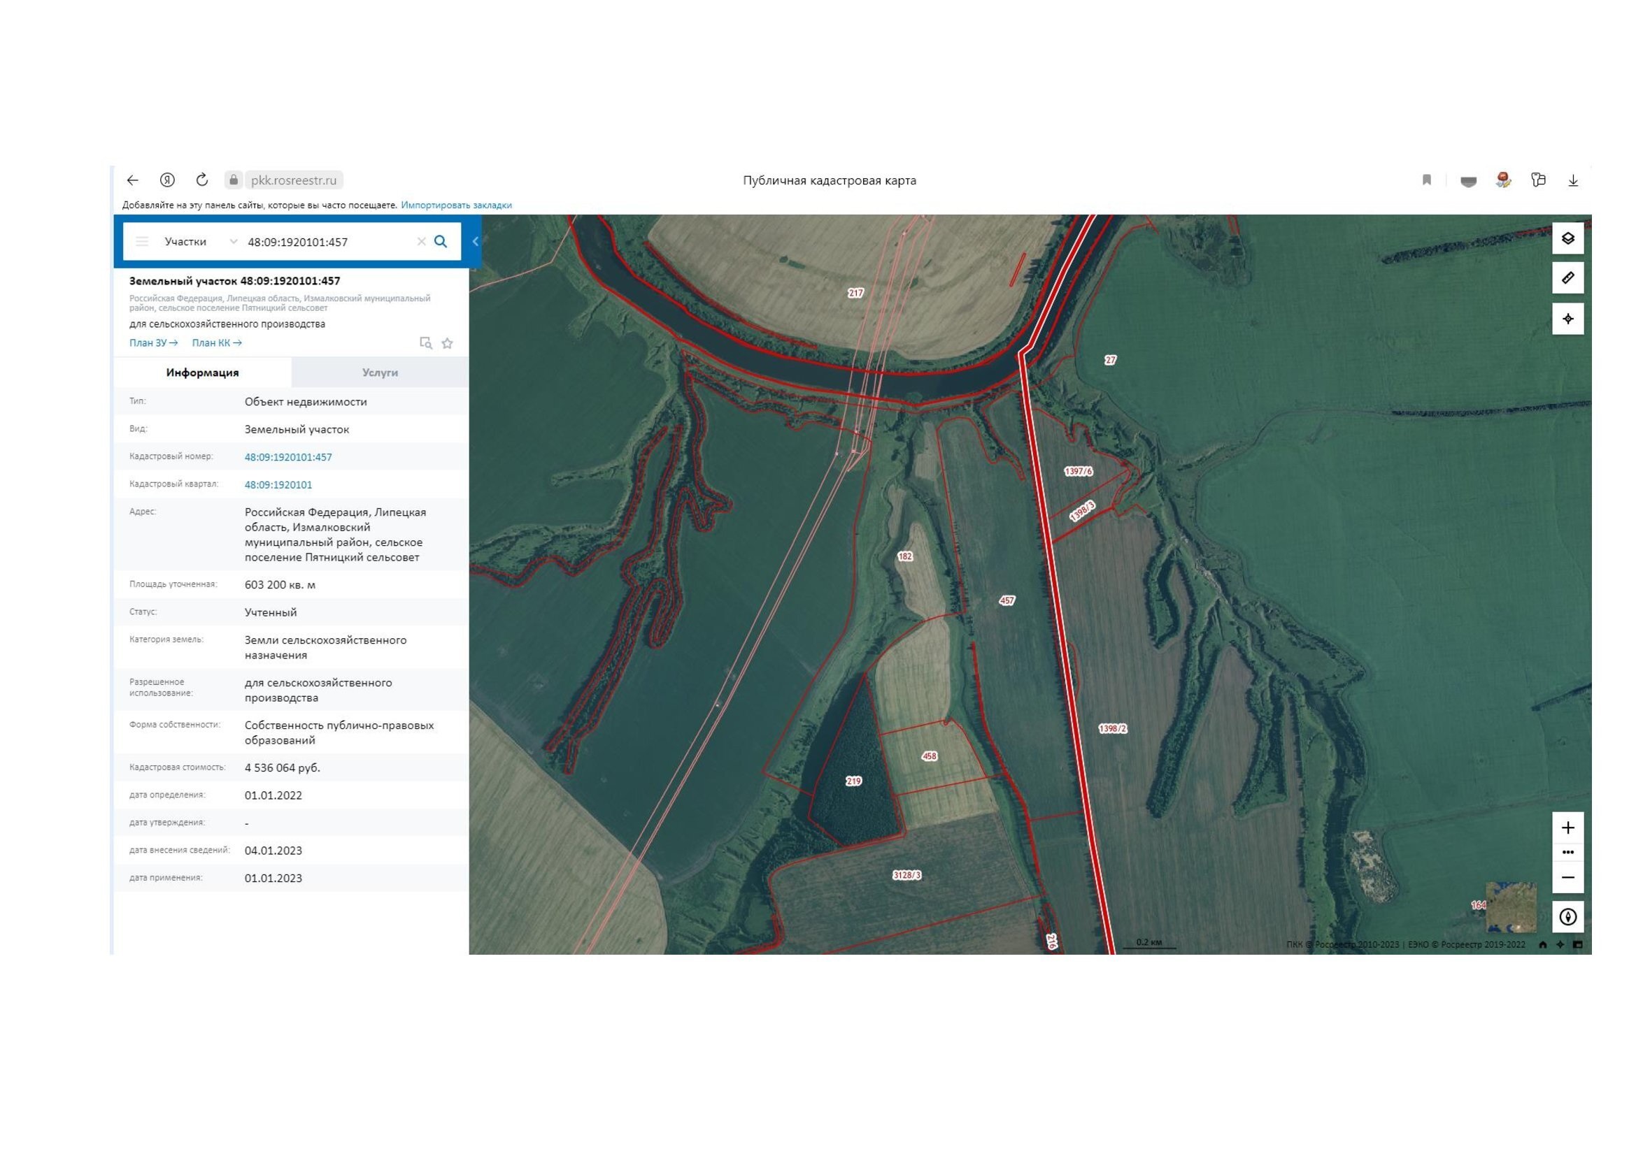Image resolution: width=1636 pixels, height=1156 pixels.
Task: Open browser downloads arrow icon
Action: pos(1573,181)
